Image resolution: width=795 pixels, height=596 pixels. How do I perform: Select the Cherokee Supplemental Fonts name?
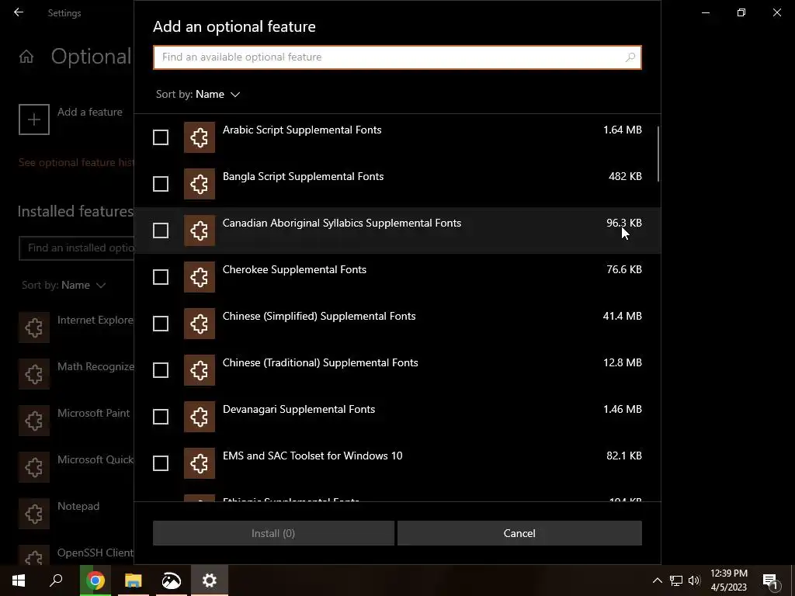[294, 269]
